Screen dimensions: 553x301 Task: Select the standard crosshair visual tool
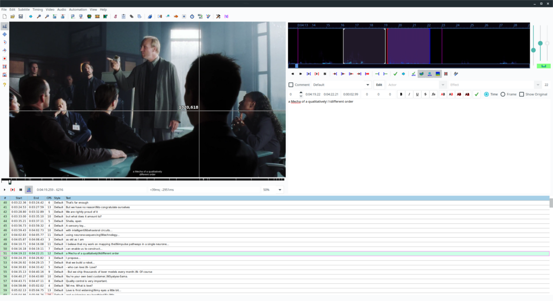click(5, 26)
